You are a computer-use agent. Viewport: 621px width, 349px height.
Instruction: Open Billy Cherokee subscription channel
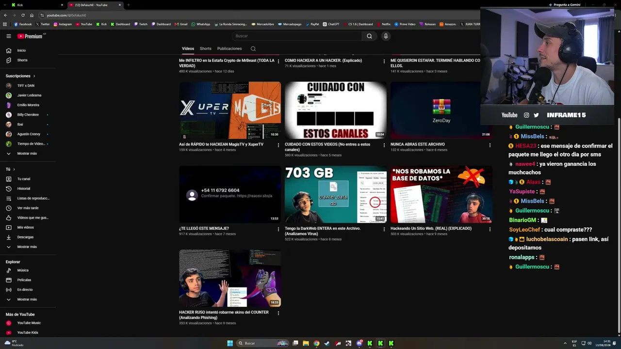click(28, 115)
